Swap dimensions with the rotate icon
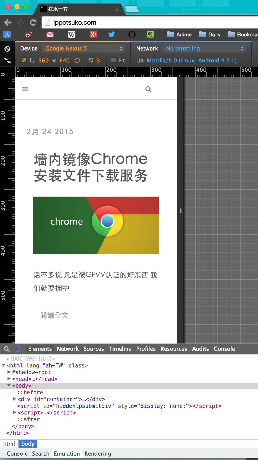This screenshot has height=460, width=258. [x=77, y=61]
